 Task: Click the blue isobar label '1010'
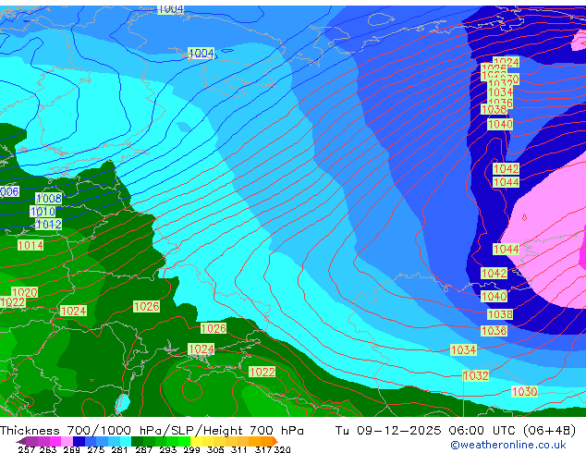coord(43,212)
